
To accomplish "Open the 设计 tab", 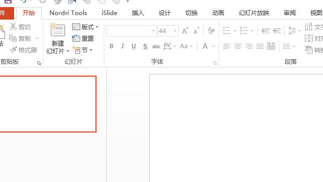I will point(165,13).
